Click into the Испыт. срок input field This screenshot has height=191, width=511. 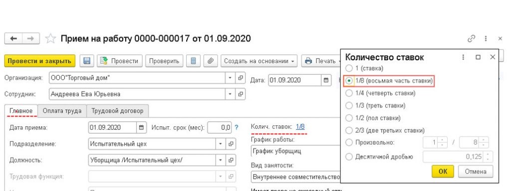(x=220, y=128)
